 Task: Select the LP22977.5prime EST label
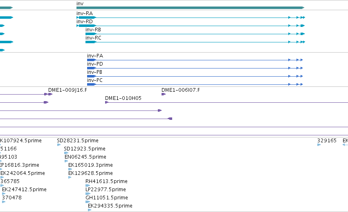point(106,190)
